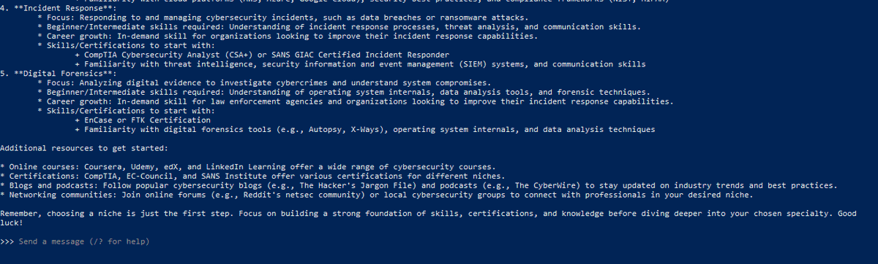This screenshot has height=264, width=878.
Task: Click the 'EnCase or FTK Certification' line
Action: (143, 121)
